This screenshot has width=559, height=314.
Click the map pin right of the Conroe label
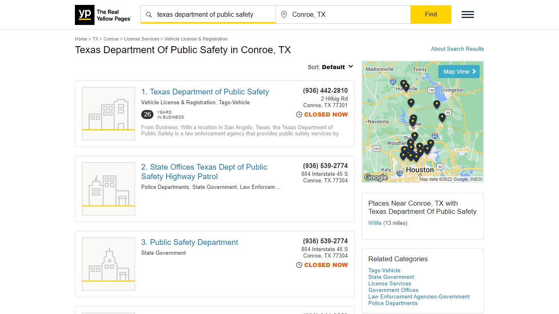tap(442, 118)
